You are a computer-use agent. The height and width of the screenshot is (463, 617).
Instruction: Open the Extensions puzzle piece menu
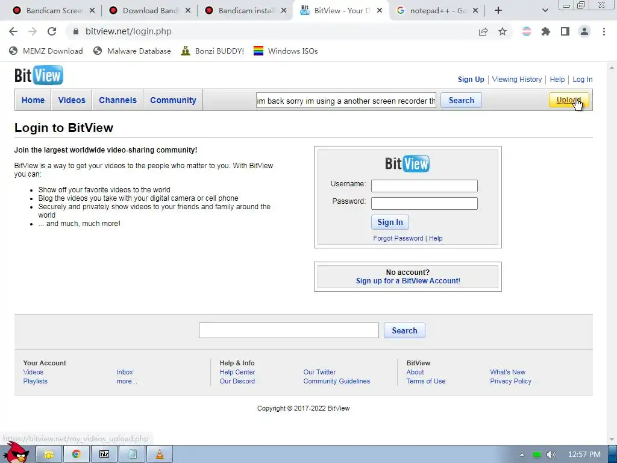point(546,31)
